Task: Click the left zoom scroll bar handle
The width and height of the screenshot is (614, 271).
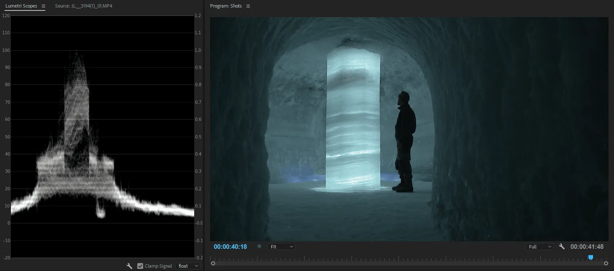Action: (213, 263)
